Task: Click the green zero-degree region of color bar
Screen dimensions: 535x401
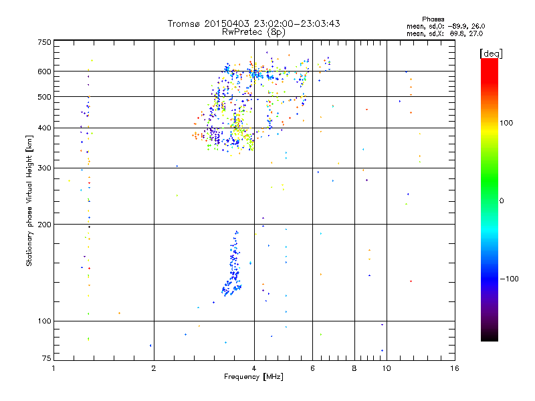Action: click(490, 200)
